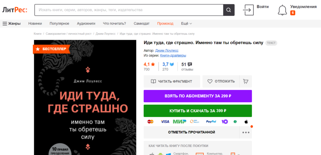Open author link Джим Лоулесс

167,51
